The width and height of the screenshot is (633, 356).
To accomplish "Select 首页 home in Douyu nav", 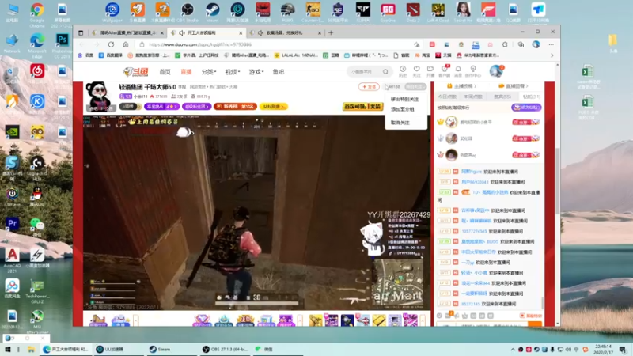I will click(x=165, y=72).
